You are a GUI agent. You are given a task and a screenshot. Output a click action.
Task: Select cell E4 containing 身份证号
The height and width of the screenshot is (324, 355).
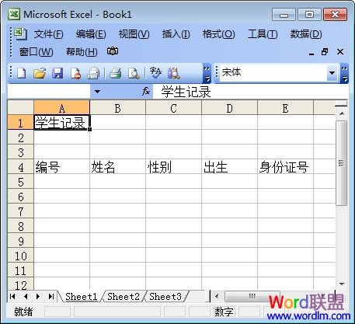(285, 167)
